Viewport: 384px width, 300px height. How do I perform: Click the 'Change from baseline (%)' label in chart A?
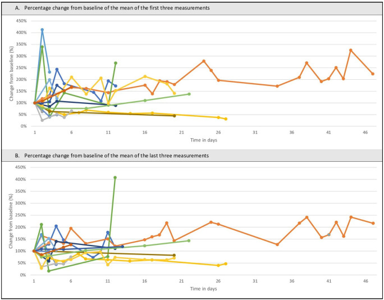[11, 74]
